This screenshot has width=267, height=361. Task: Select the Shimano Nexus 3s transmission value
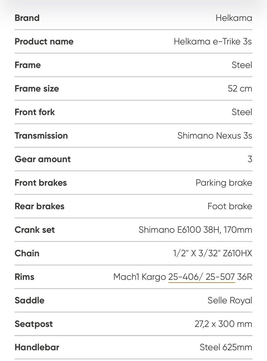click(215, 136)
